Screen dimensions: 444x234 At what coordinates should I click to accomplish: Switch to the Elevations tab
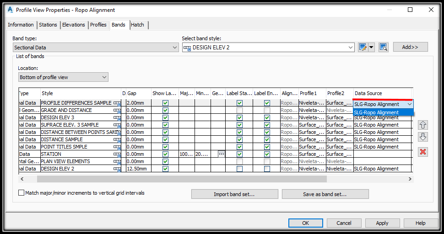(74, 25)
